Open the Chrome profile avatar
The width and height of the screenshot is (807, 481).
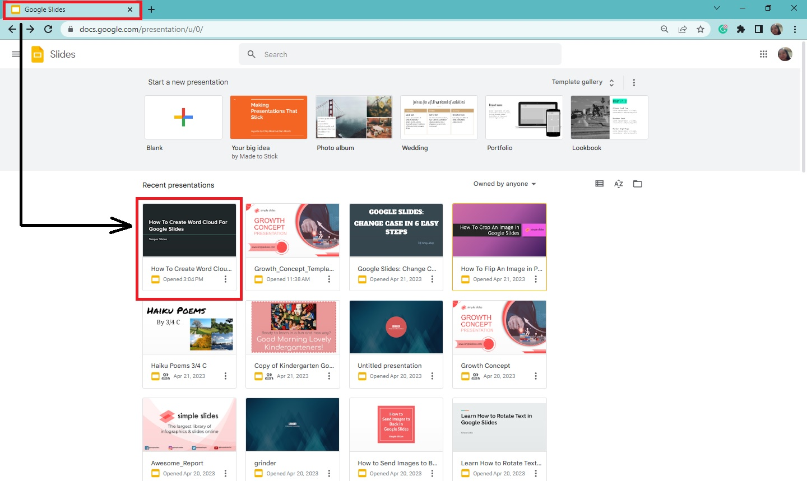tap(777, 29)
